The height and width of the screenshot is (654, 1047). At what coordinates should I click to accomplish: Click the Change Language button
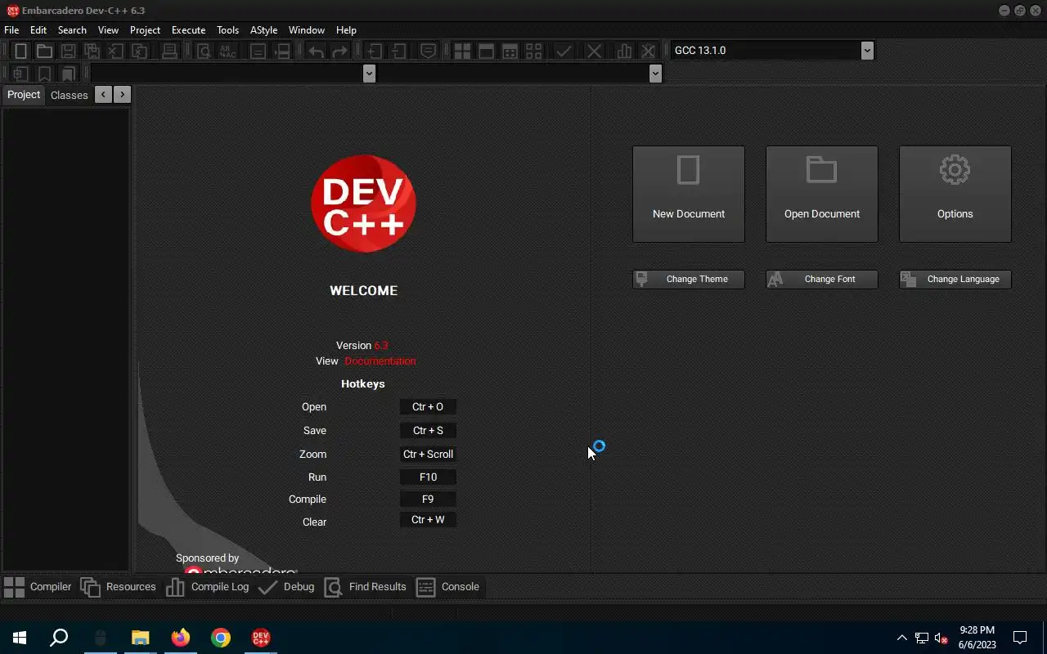[955, 279]
